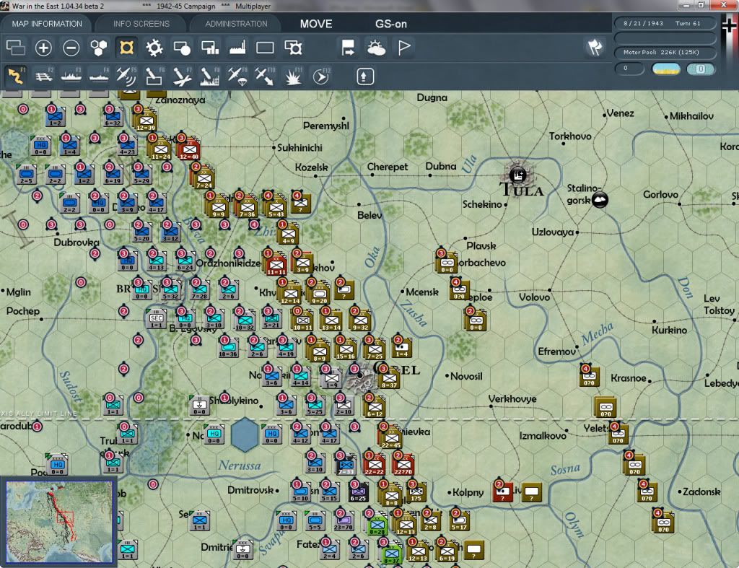739x568 pixels.
Task: Click the overlapping windows icon in toolbar
Action: click(16, 48)
